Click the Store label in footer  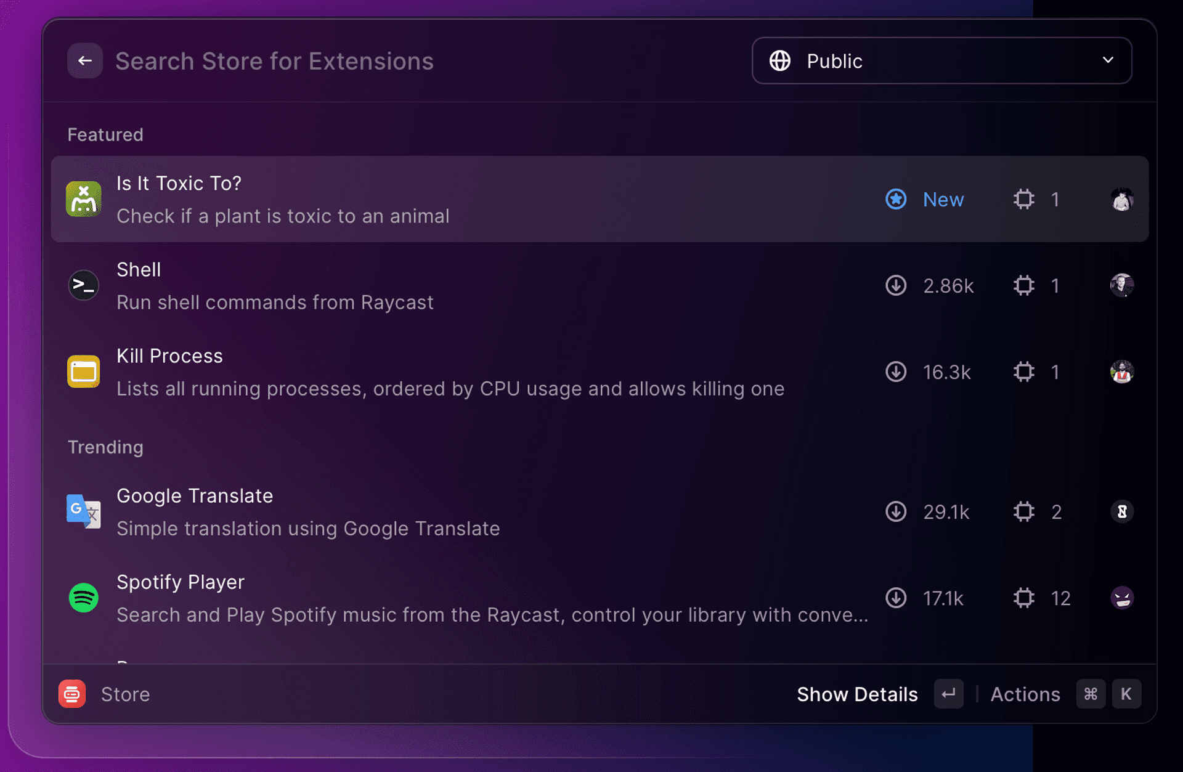click(126, 694)
